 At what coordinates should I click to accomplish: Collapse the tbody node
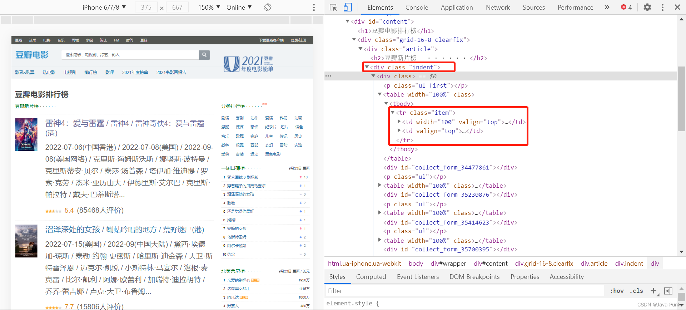[386, 103]
